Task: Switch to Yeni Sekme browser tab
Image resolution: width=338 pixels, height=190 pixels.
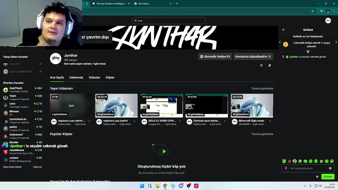Action: pos(152,4)
